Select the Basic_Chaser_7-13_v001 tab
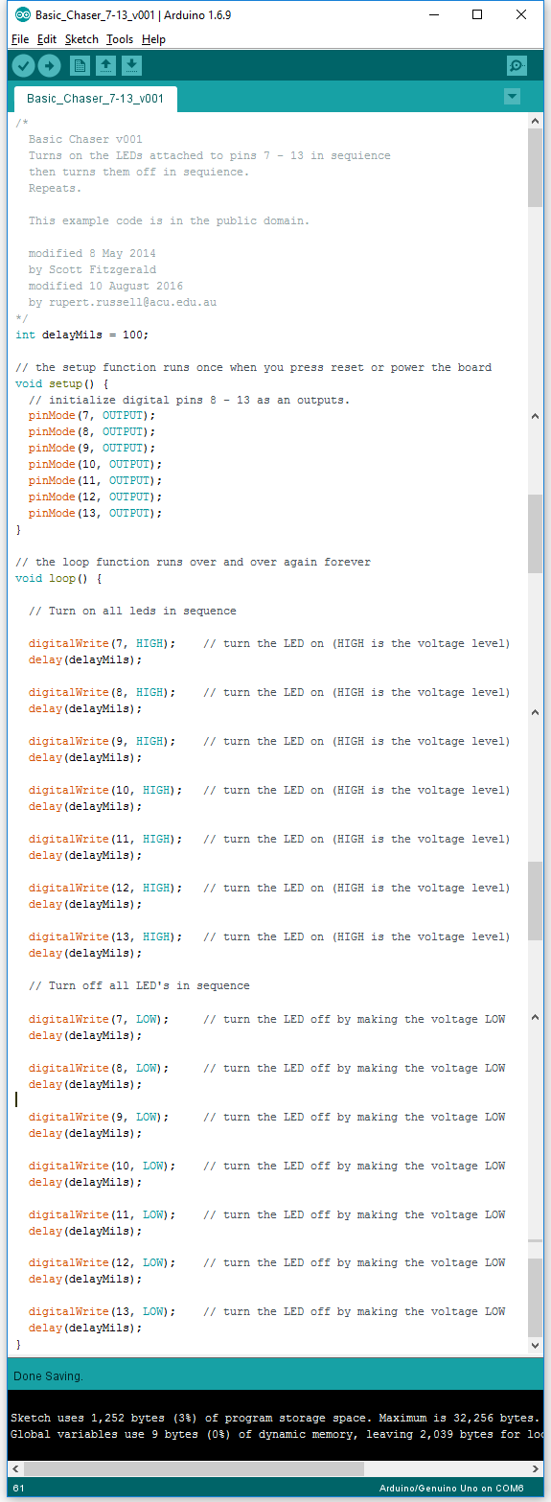The image size is (551, 1502). (x=95, y=99)
